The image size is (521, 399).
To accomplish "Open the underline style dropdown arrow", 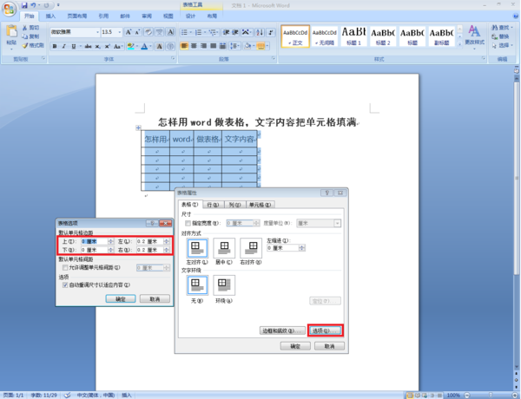I will pos(80,47).
